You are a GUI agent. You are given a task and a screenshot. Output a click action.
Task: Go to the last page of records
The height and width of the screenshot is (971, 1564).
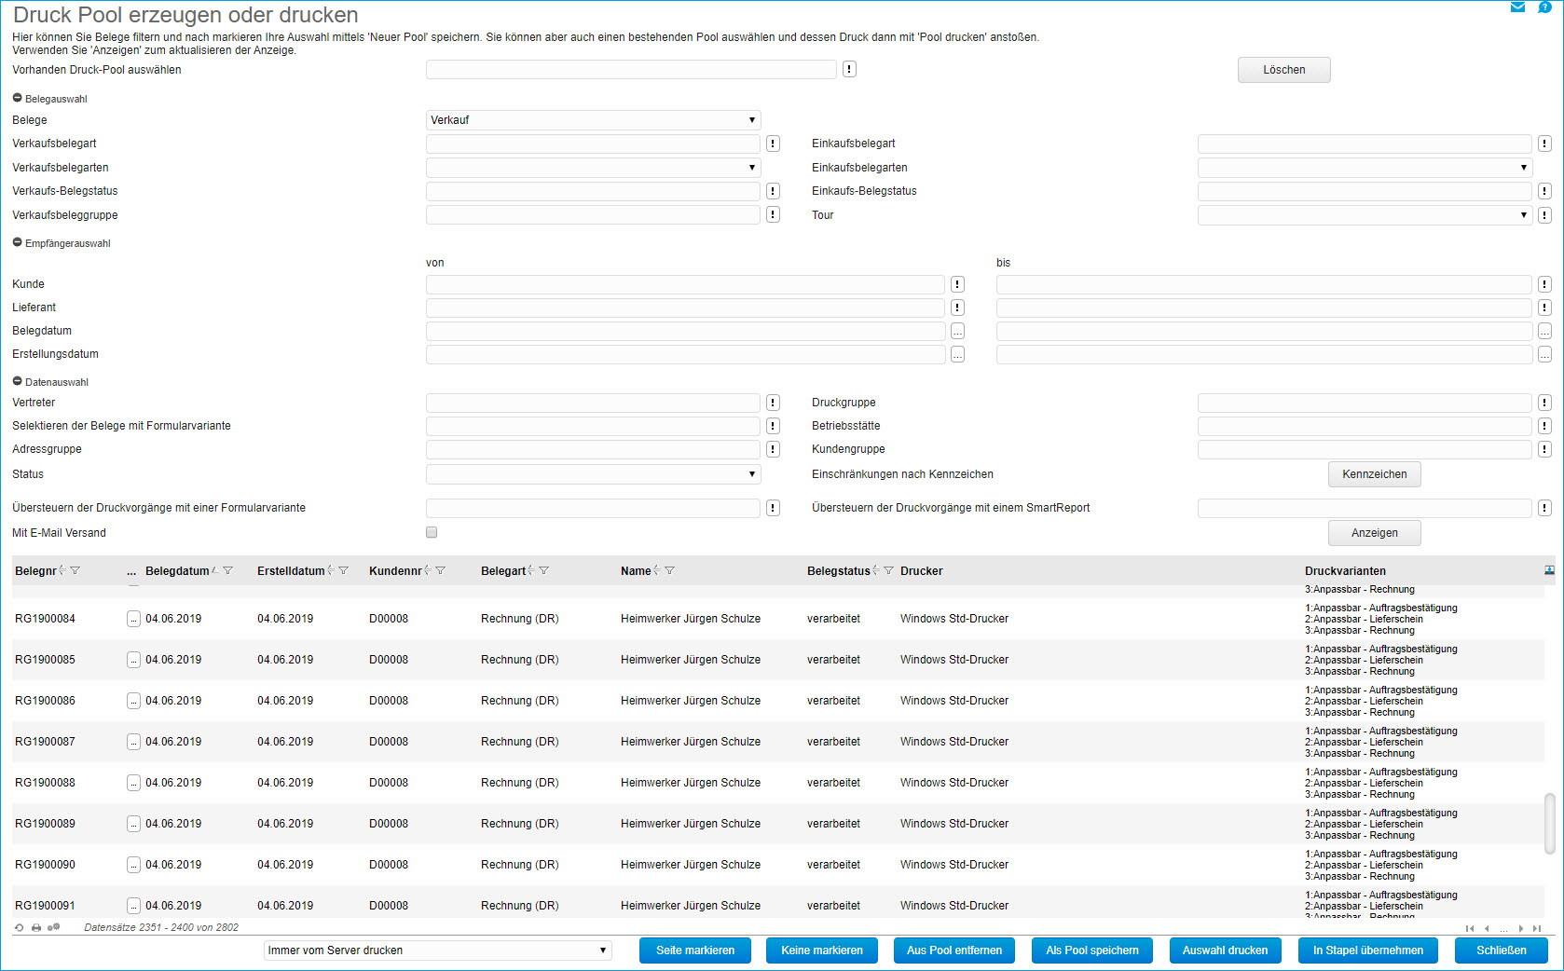pos(1537,928)
